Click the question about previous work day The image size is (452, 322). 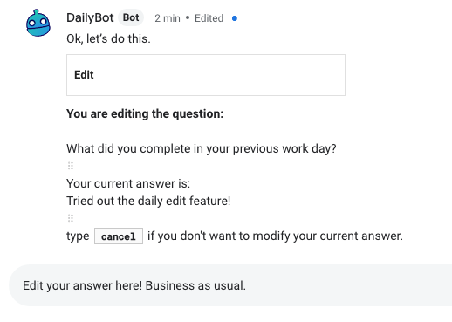[202, 148]
